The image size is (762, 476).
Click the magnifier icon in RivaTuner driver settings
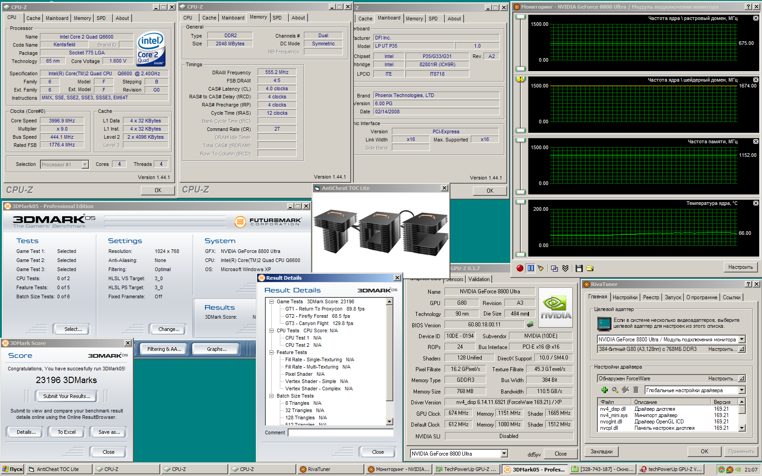[615, 390]
